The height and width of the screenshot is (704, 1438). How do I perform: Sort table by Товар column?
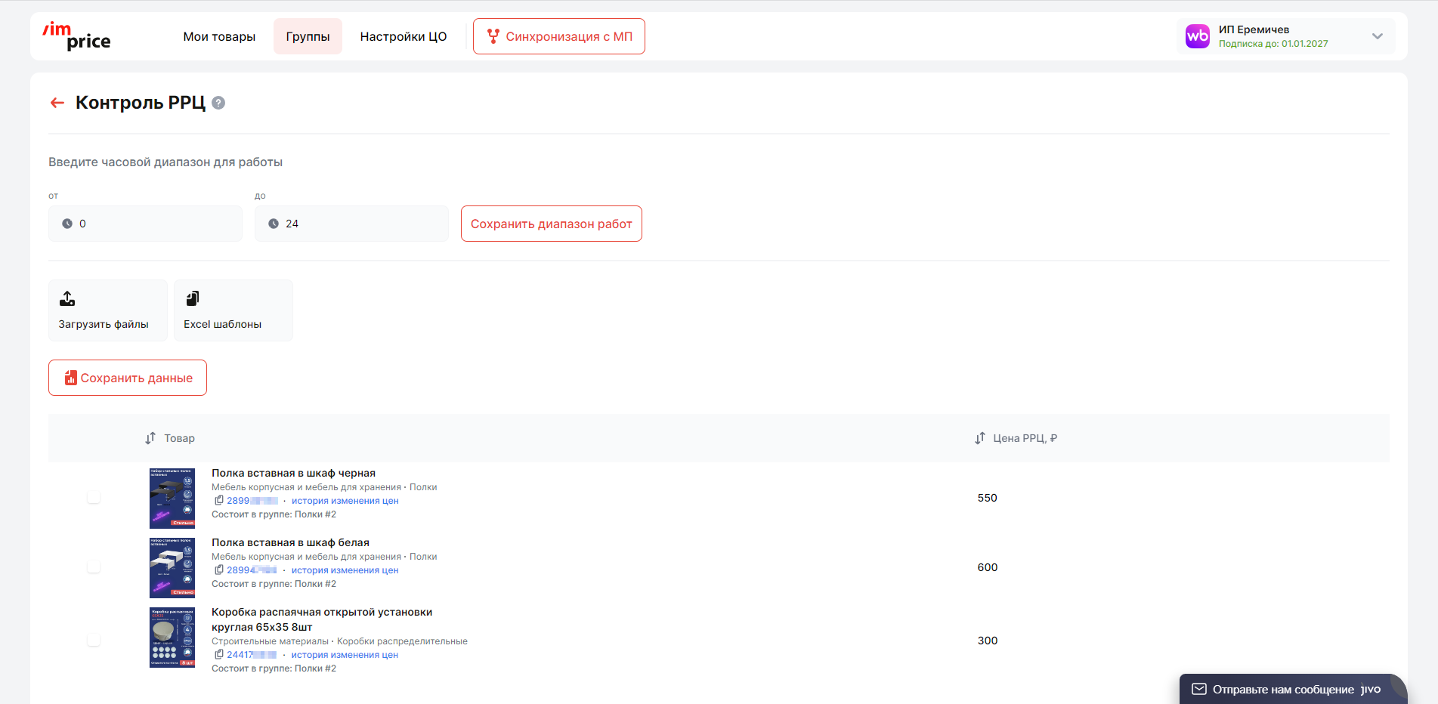coord(150,438)
